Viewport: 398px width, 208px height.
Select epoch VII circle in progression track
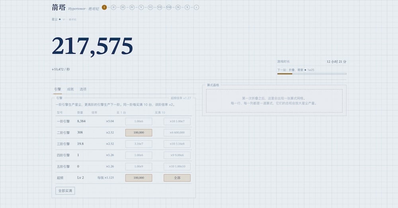coord(160,7)
